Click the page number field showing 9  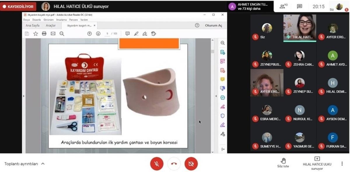107,33
